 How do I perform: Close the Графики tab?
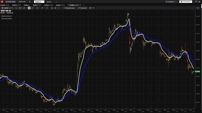point(43,2)
